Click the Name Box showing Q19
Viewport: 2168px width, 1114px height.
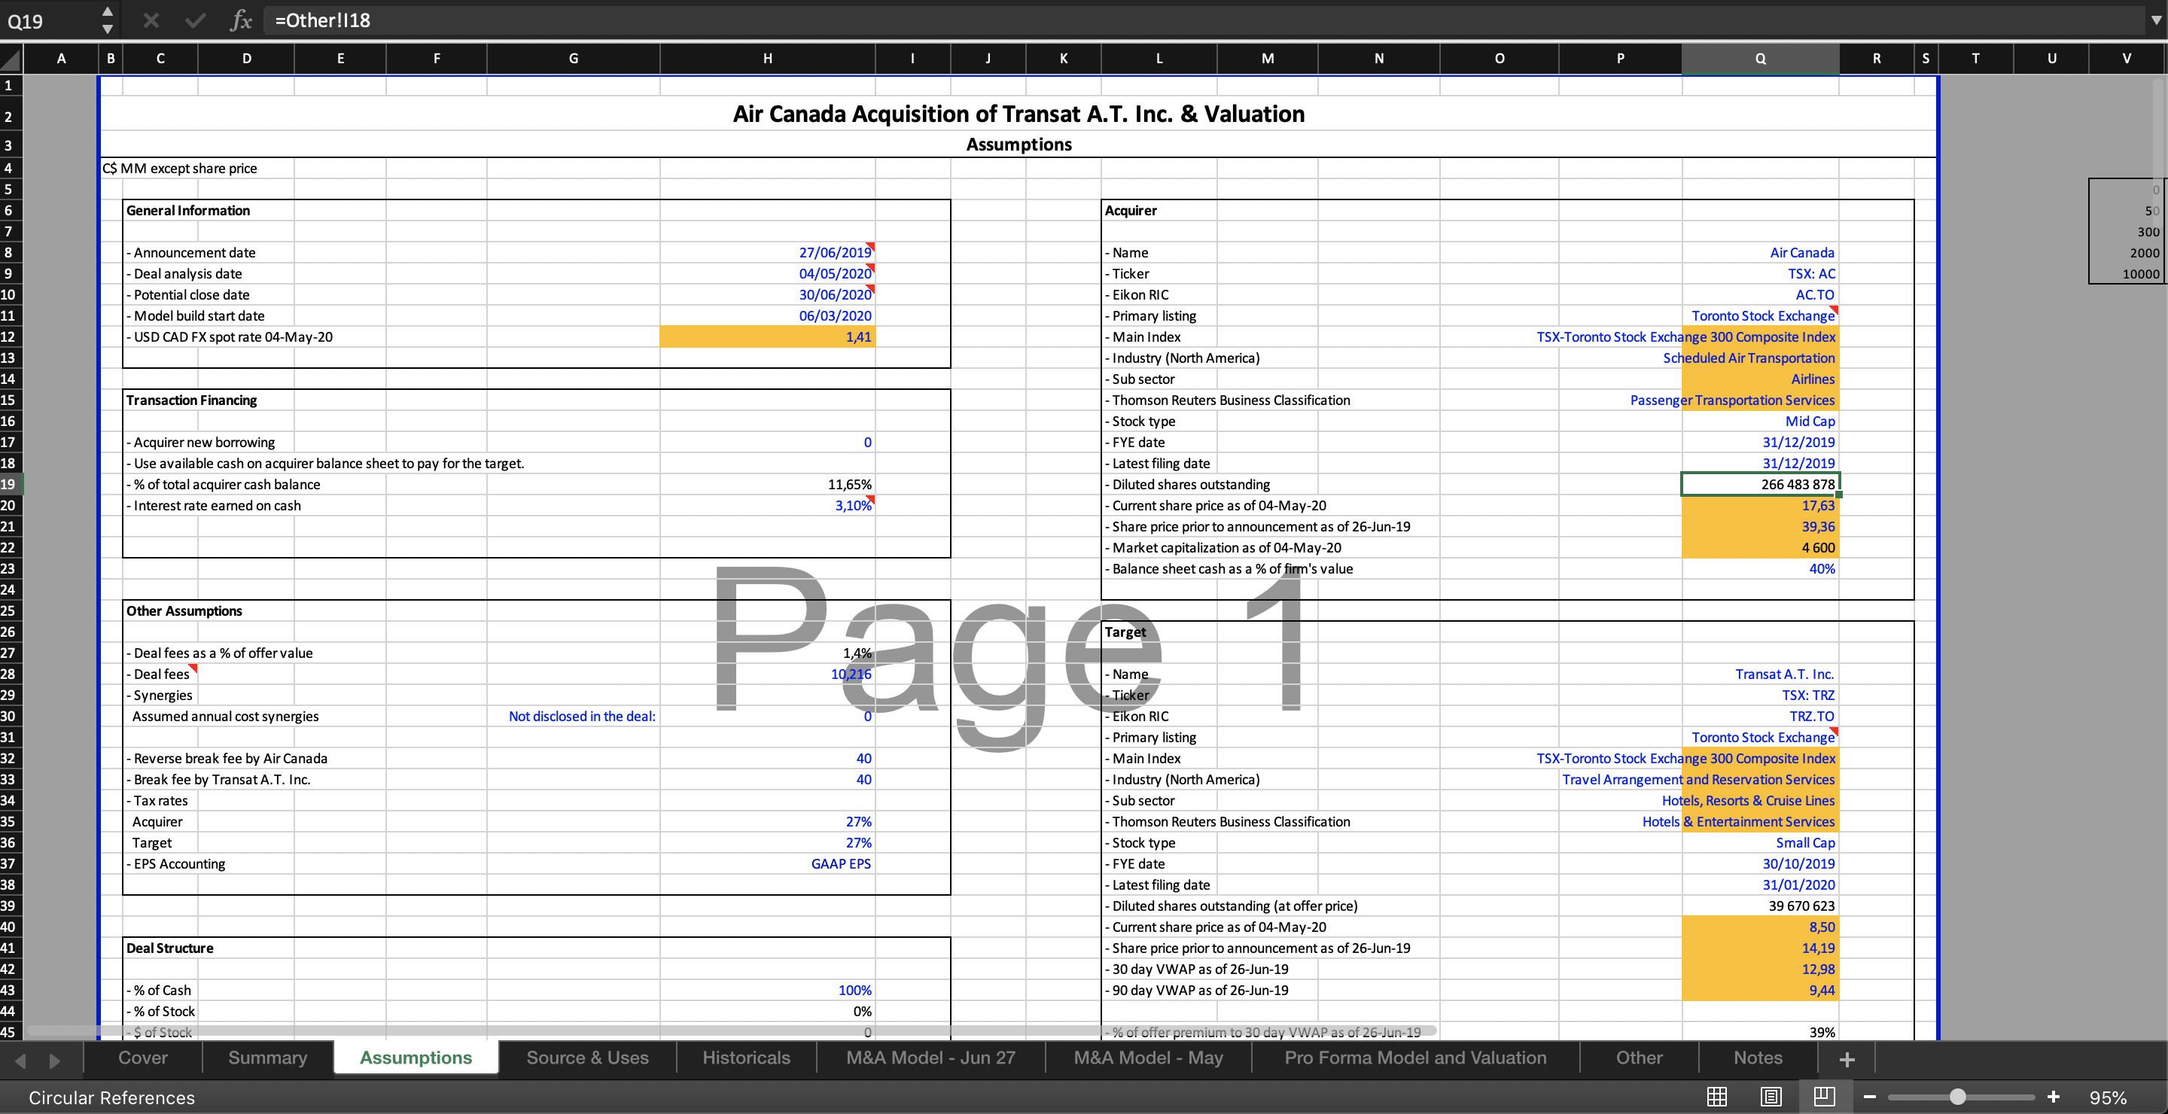coord(50,20)
